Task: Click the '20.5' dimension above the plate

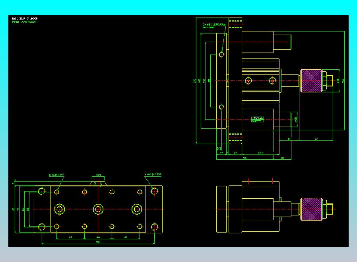Action: click(98, 175)
